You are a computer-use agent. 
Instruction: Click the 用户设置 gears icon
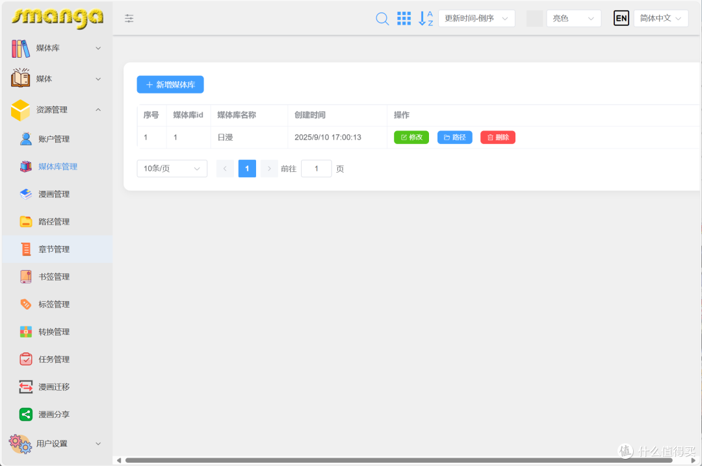(x=20, y=444)
